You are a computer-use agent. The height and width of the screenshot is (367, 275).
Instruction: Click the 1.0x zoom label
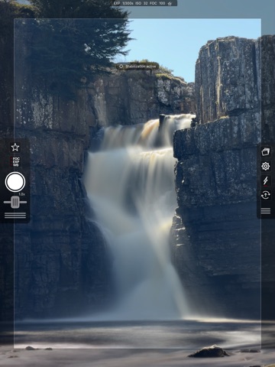coord(21,194)
